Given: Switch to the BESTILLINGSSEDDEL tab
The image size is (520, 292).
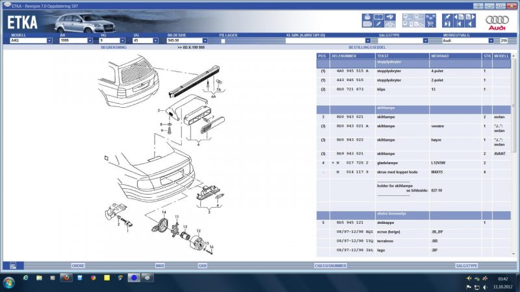Looking at the screenshot, I should click(368, 48).
